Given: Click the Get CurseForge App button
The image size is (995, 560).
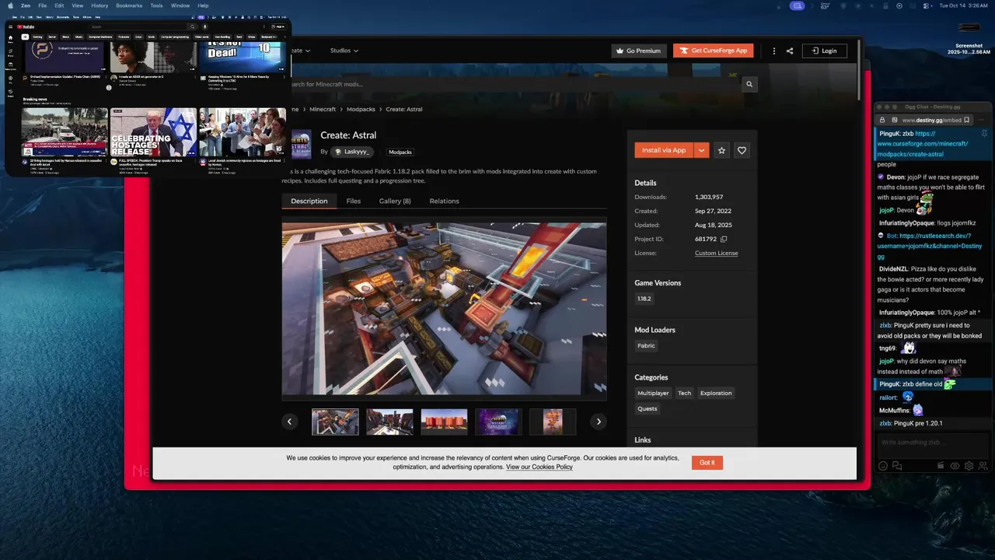Looking at the screenshot, I should (713, 51).
